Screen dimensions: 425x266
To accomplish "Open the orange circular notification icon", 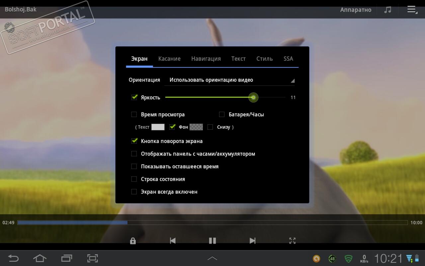I will click(x=316, y=258).
